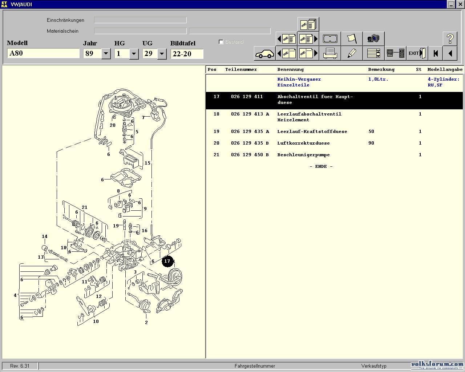Click the second Materialschein input field
This screenshot has height=372, width=465.
pos(230,31)
